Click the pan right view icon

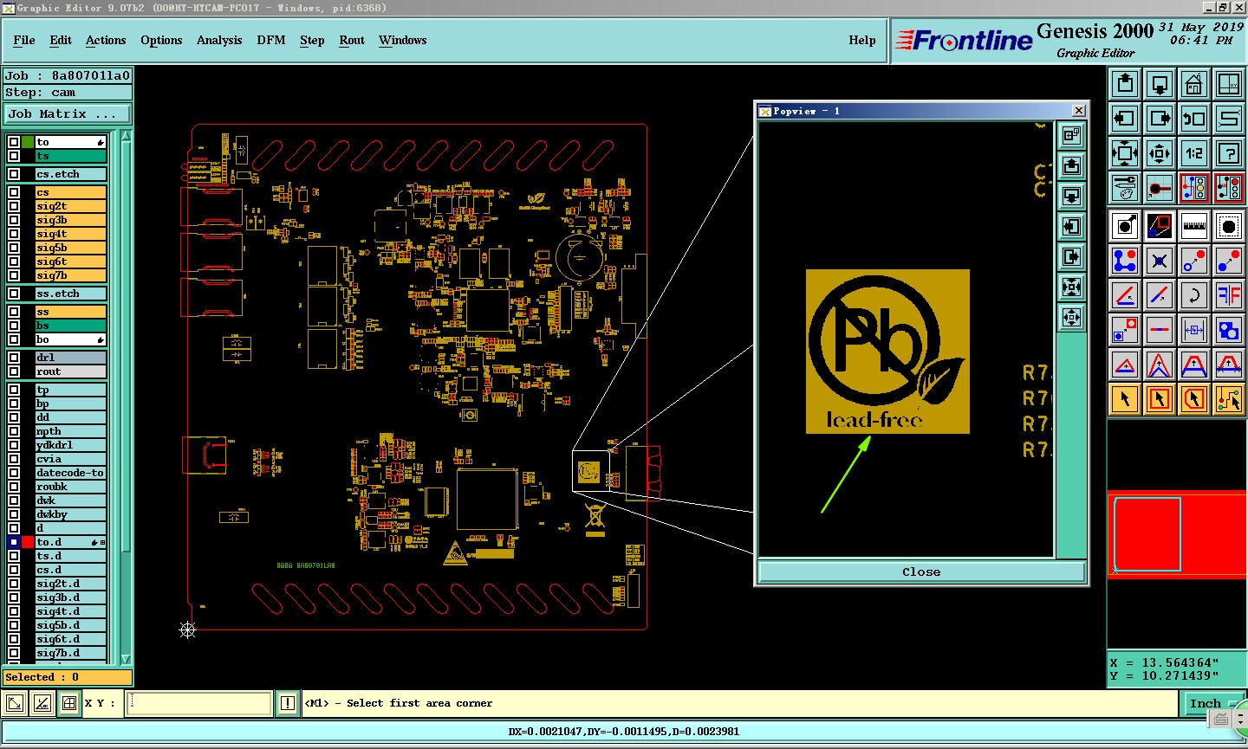click(x=1160, y=119)
